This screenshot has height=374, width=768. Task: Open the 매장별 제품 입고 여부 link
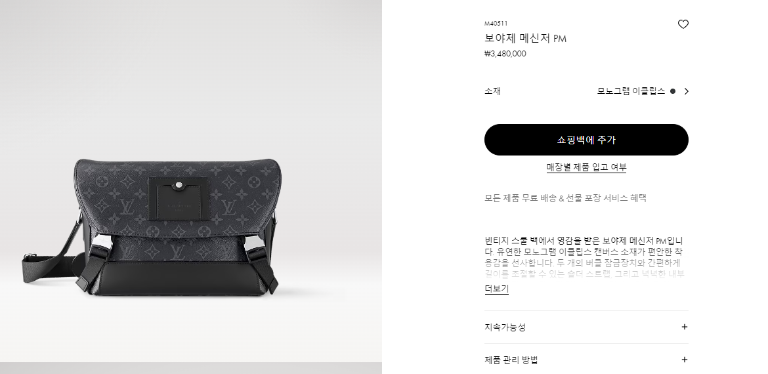coord(586,167)
